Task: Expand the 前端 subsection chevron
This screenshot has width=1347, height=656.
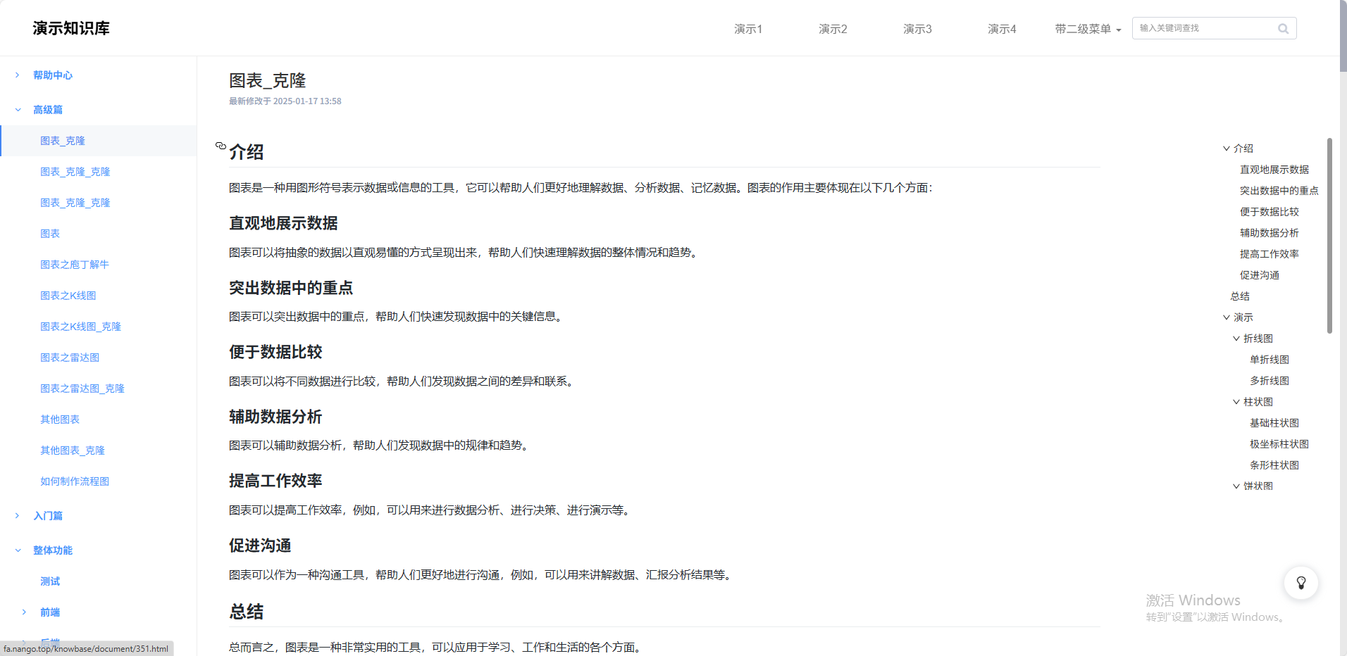Action: tap(24, 612)
